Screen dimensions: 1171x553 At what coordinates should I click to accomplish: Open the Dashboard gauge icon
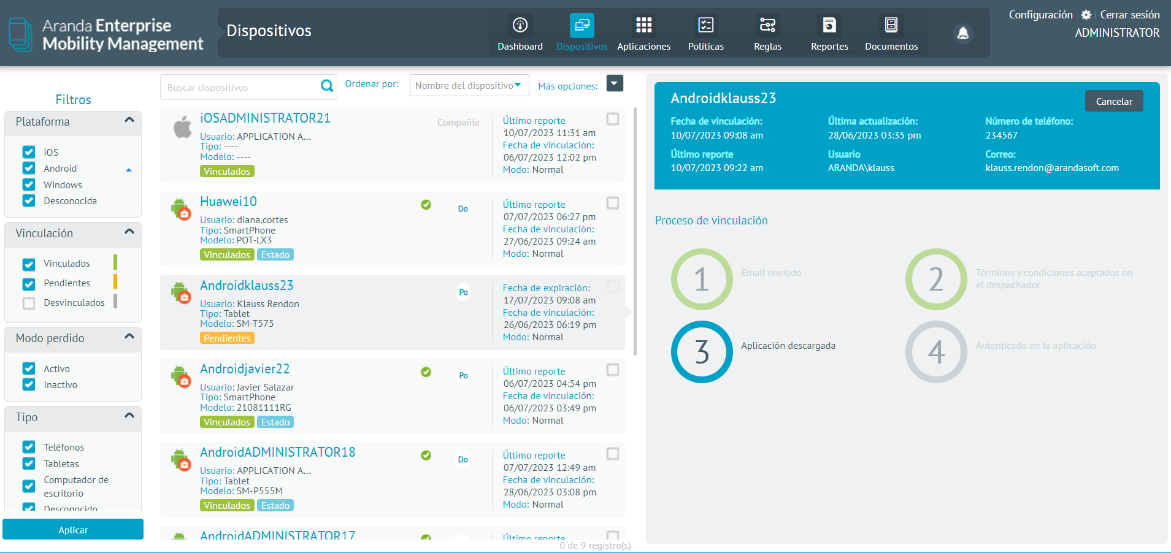[520, 25]
